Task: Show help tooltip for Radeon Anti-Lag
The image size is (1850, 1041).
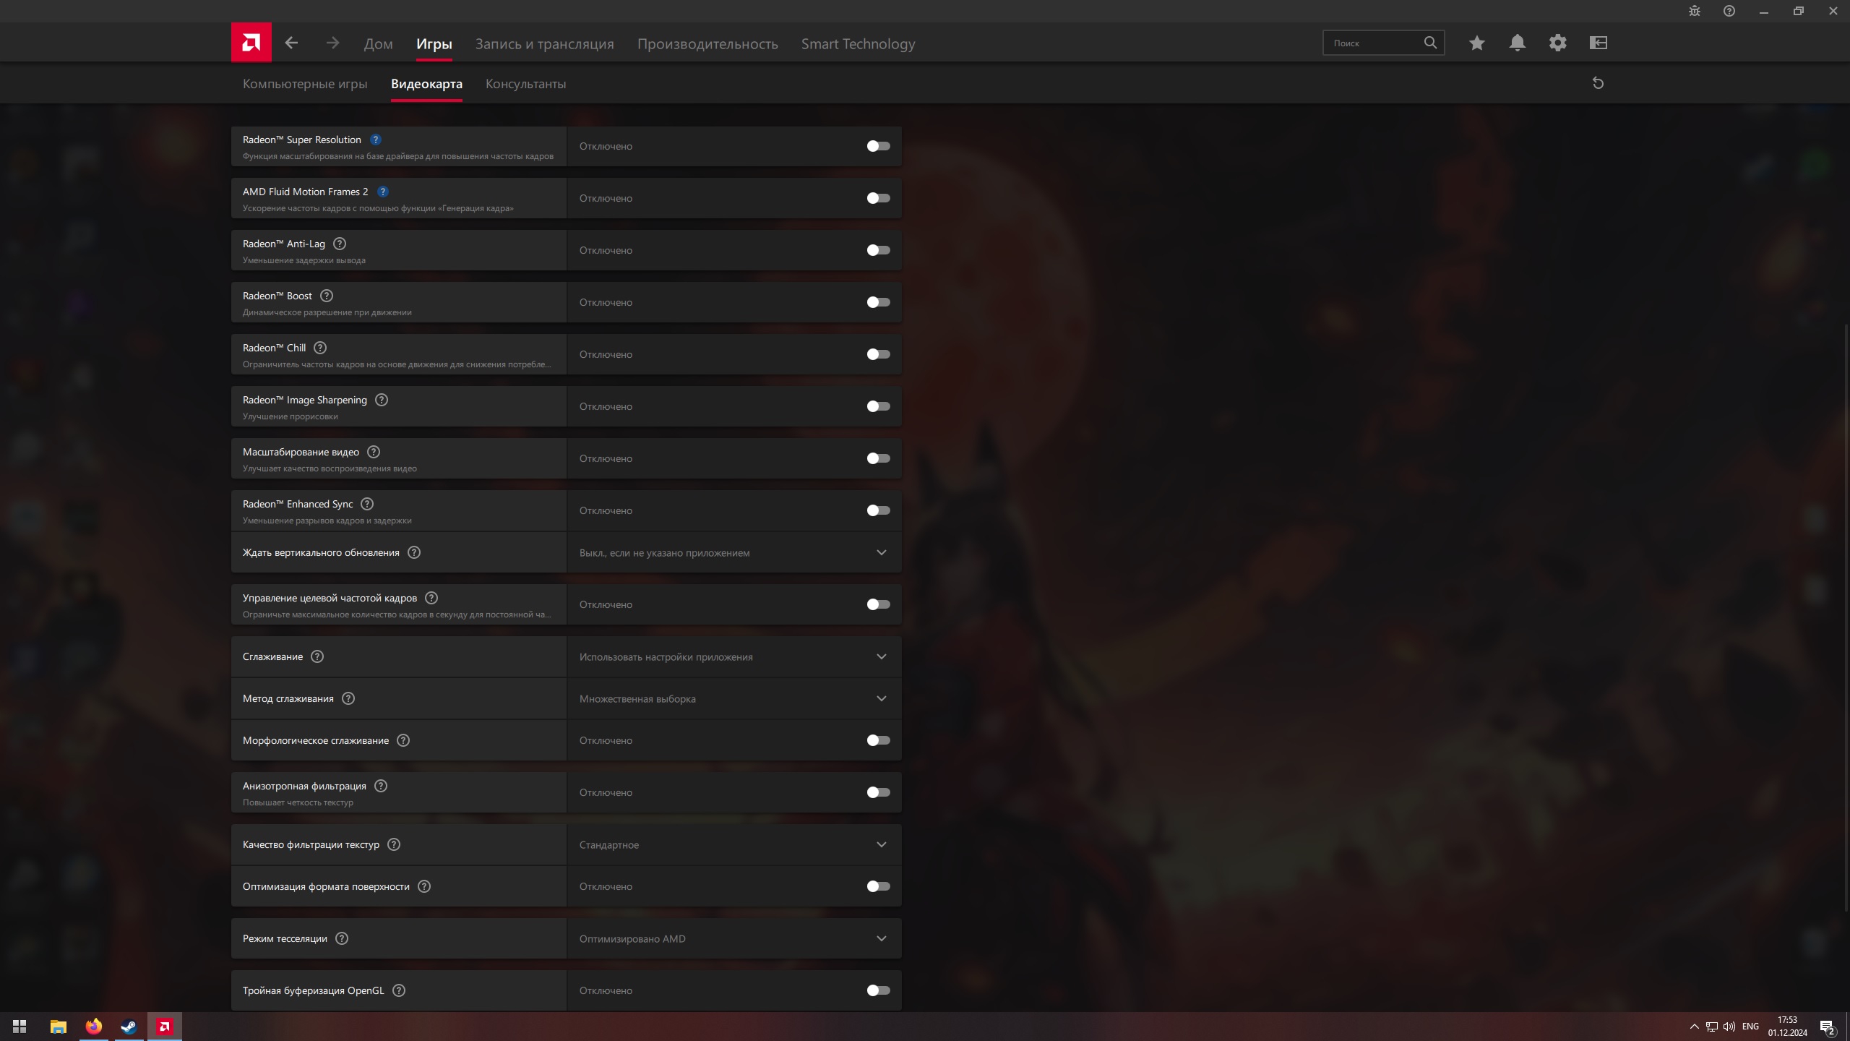Action: point(340,244)
